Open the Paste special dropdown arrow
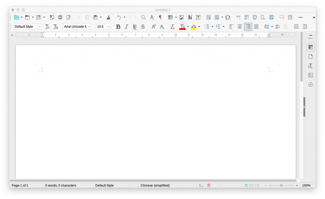This screenshot has width=325, height=199. pos(101,17)
